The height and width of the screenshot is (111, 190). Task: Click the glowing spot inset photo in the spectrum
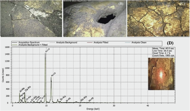click(x=161, y=74)
